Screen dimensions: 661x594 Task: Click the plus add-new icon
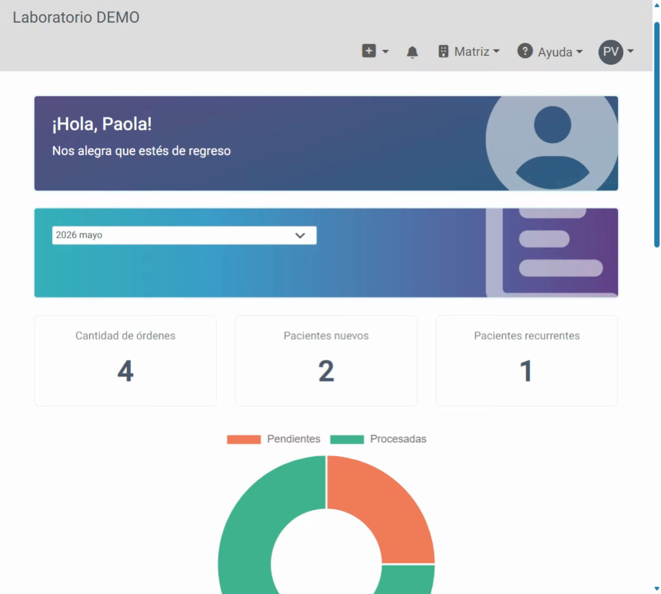tap(369, 51)
